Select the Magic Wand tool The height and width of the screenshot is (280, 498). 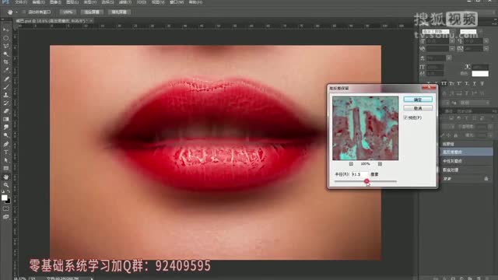click(x=5, y=54)
